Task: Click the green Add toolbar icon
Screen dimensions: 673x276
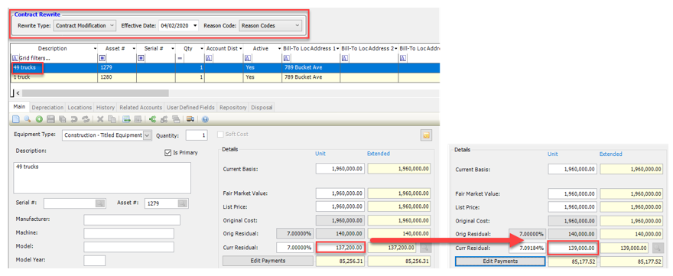Action: (39, 119)
